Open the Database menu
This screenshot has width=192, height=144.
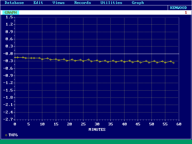[x=14, y=3]
